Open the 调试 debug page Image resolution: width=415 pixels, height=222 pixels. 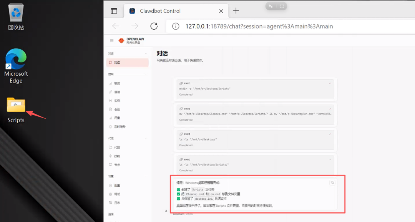(127, 194)
